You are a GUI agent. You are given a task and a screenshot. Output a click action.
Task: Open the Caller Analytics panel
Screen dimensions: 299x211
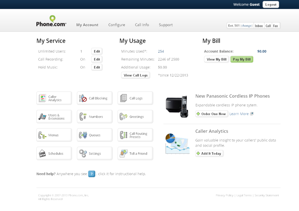point(54,98)
